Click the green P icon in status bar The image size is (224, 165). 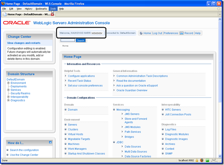(207, 160)
